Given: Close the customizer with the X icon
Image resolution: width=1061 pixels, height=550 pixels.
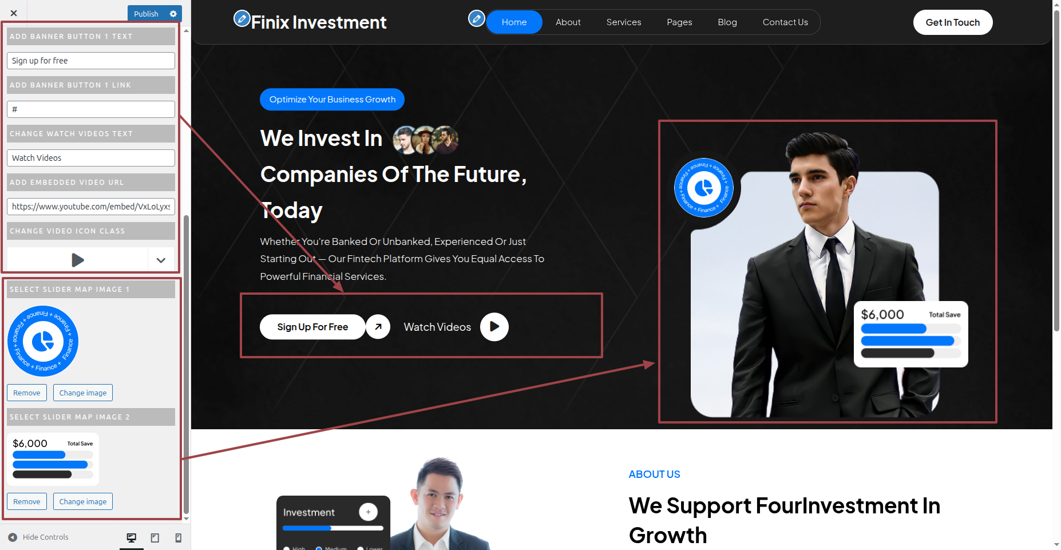Looking at the screenshot, I should point(14,13).
